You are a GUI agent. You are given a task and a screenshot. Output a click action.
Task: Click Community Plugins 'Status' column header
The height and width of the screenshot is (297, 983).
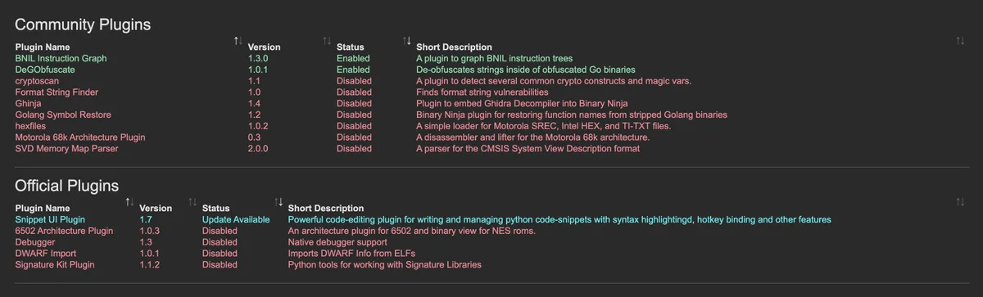point(351,47)
